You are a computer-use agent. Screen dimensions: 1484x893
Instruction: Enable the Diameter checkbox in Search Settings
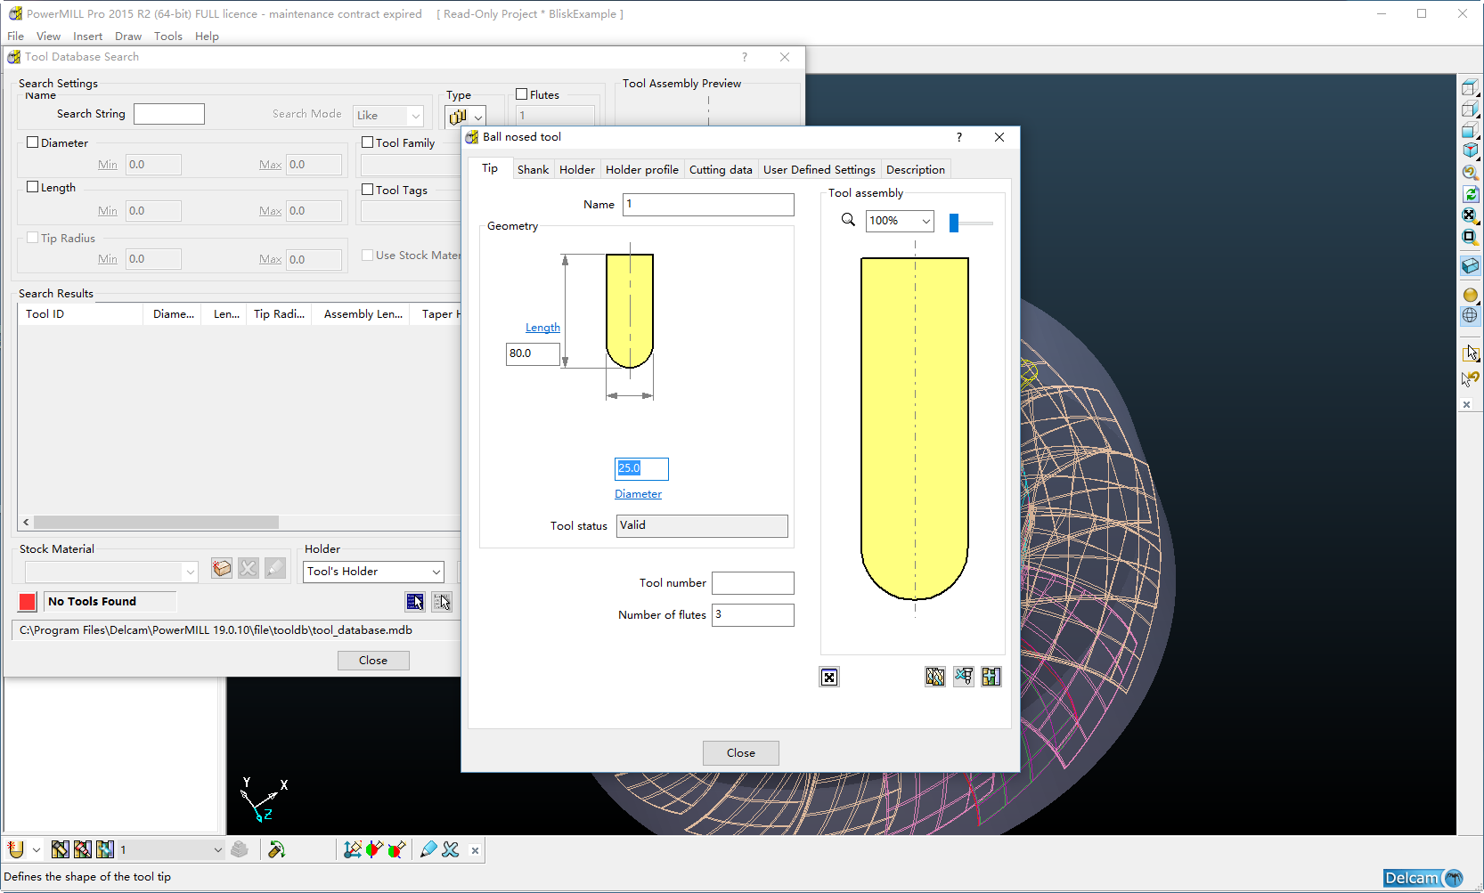33,142
